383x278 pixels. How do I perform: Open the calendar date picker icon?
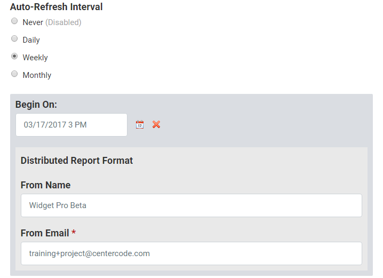click(x=140, y=124)
